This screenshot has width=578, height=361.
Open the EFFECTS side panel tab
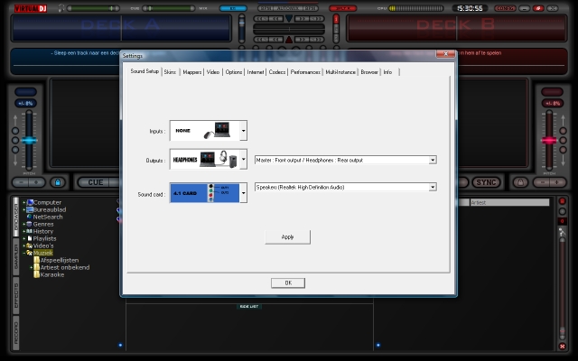pyautogui.click(x=16, y=296)
